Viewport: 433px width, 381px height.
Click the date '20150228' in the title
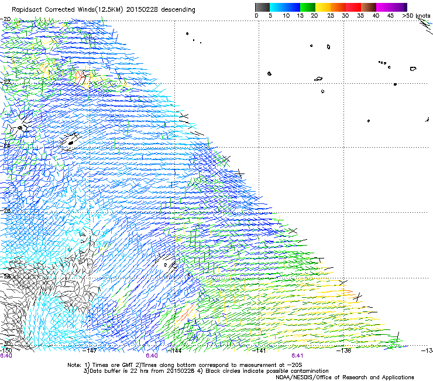coord(142,10)
